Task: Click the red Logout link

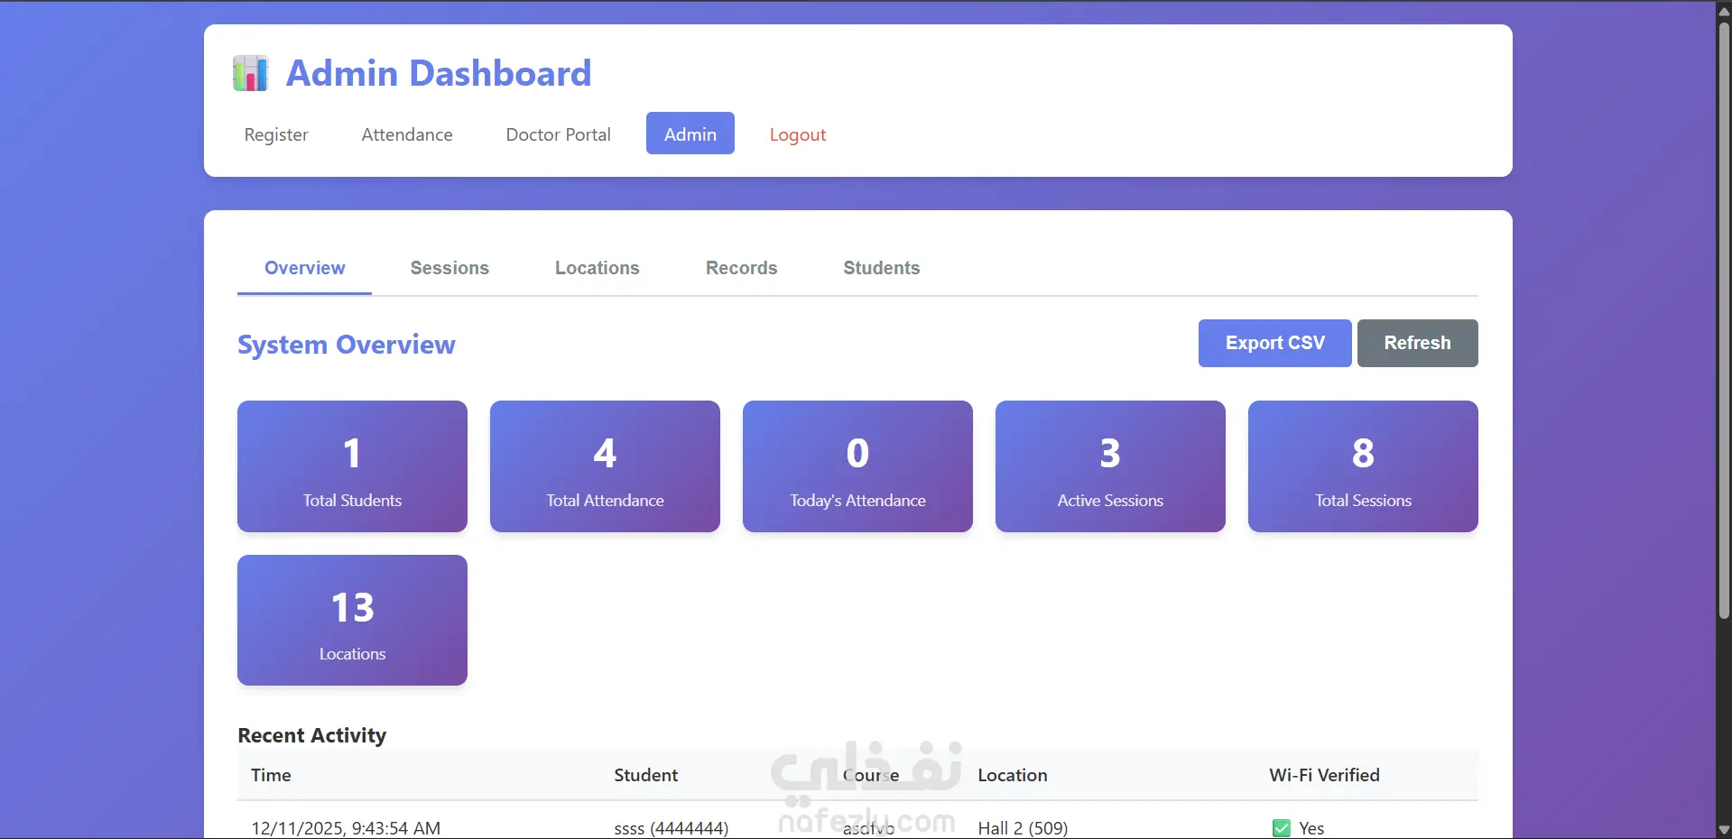Action: pyautogui.click(x=798, y=134)
